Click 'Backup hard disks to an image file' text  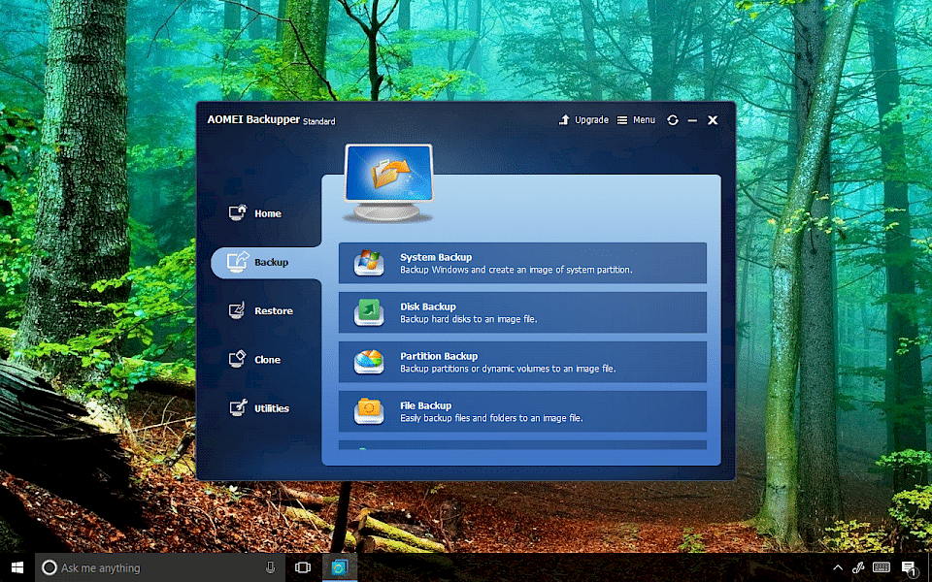point(468,319)
